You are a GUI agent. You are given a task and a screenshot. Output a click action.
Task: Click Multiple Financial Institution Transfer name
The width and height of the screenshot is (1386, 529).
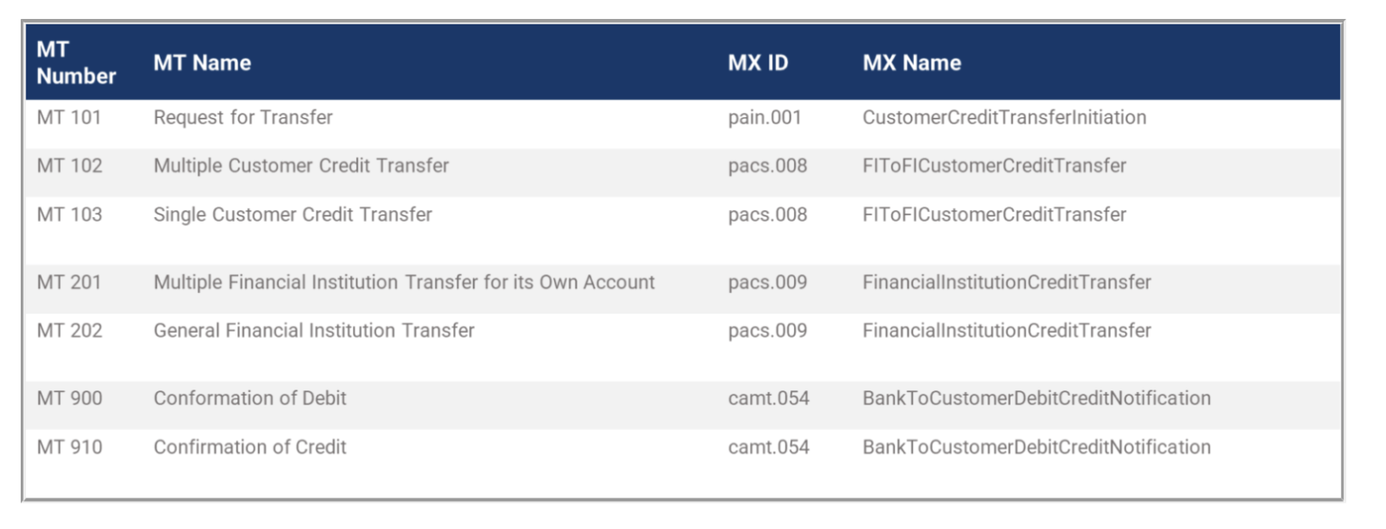(404, 282)
